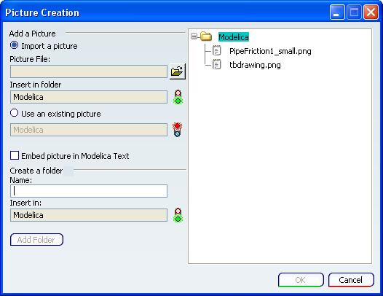Open the Picture File browse folder icon
Image resolution: width=383 pixels, height=296 pixels.
point(178,71)
